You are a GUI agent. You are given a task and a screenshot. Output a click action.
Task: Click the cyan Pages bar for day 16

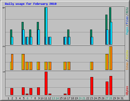66,41
